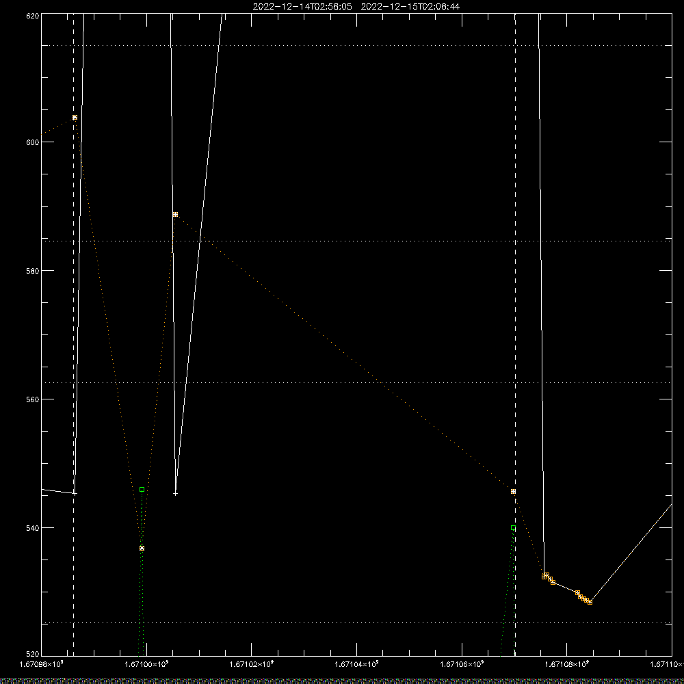The height and width of the screenshot is (684, 684).
Task: Click the x-axis label 1.67098×10⁹
Action: click(x=42, y=664)
